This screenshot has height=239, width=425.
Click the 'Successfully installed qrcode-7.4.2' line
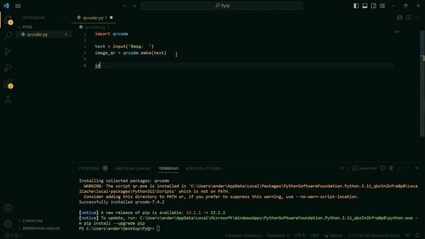pos(122,202)
